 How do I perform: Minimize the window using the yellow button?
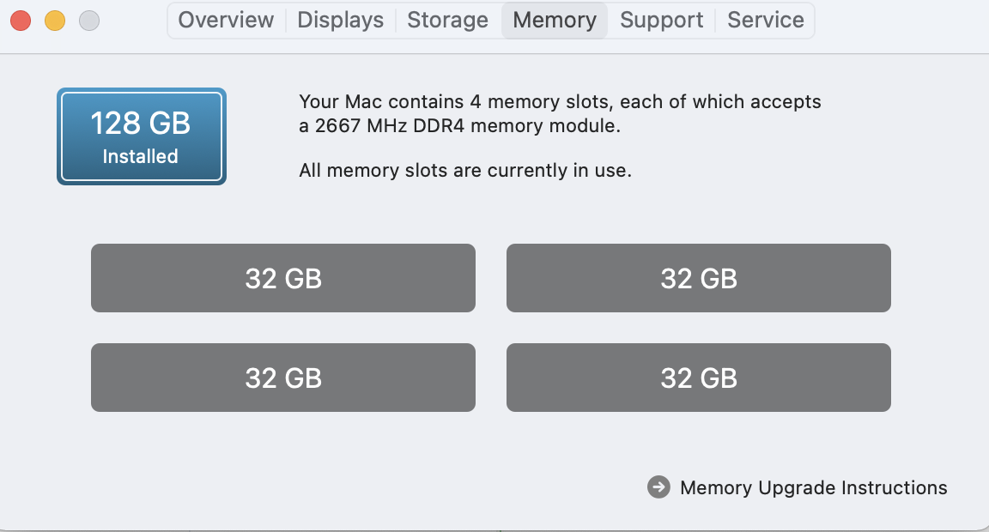click(x=55, y=20)
